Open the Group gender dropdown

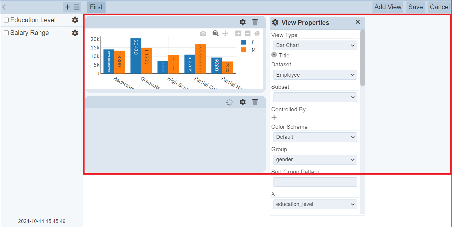[x=315, y=160]
